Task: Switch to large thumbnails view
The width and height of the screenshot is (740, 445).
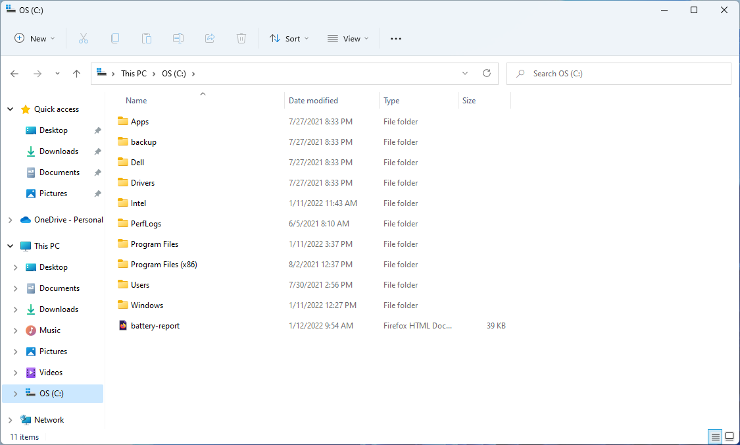Action: (729, 436)
